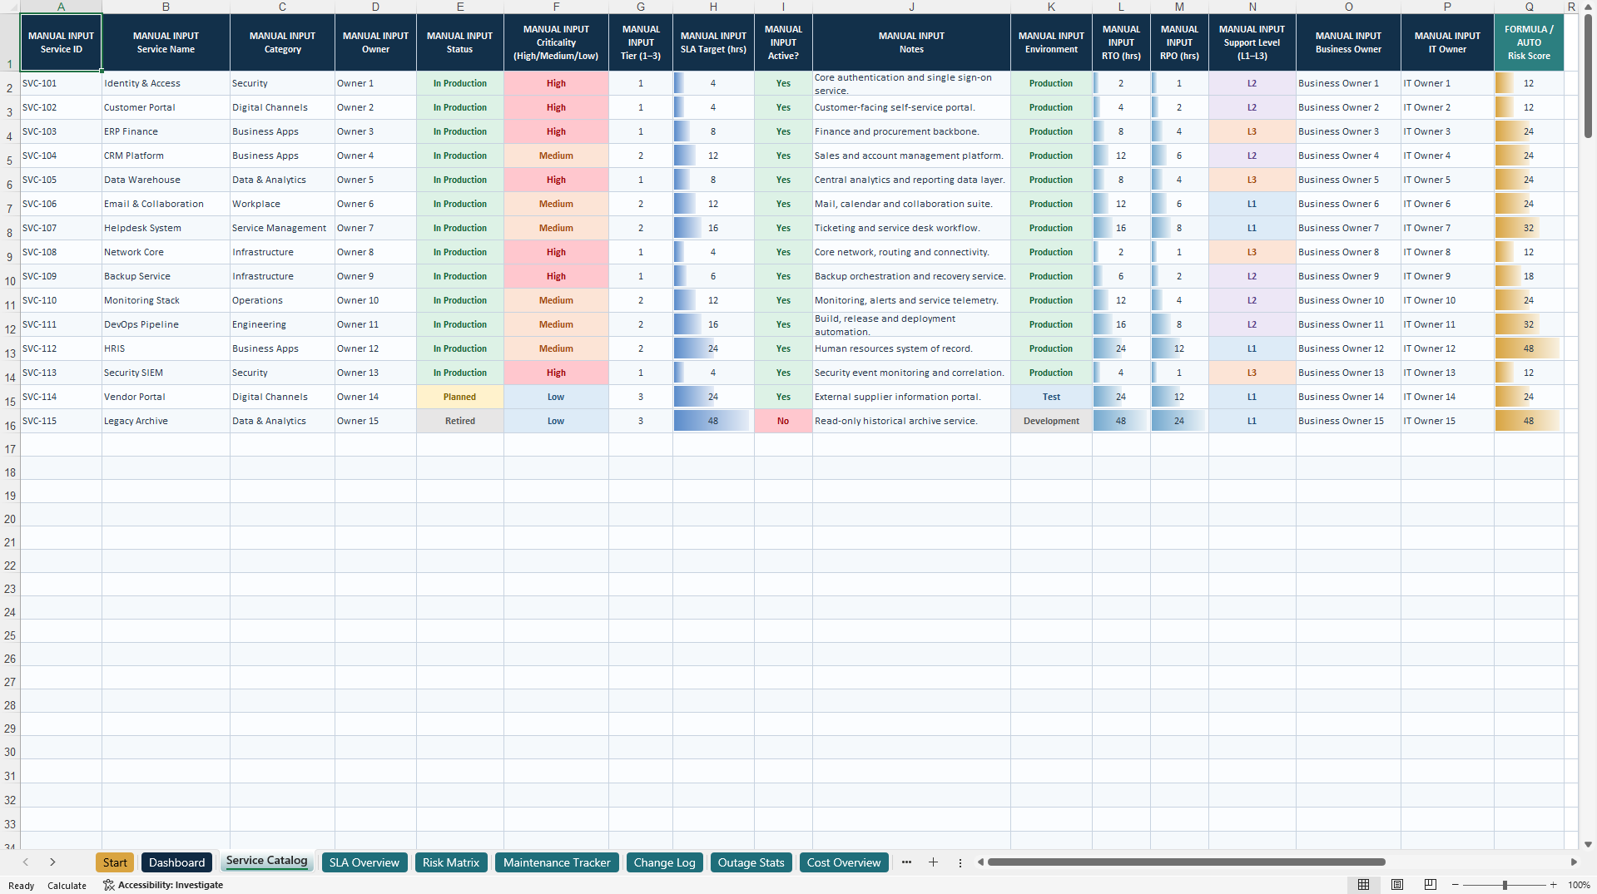This screenshot has height=894, width=1597.
Task: Navigate to next sheet tabs arrow
Action: click(52, 862)
